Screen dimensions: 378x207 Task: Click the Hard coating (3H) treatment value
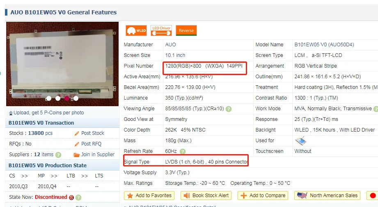coord(336,87)
